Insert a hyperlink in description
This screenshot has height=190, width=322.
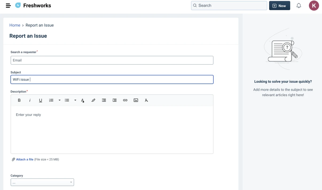(x=125, y=100)
